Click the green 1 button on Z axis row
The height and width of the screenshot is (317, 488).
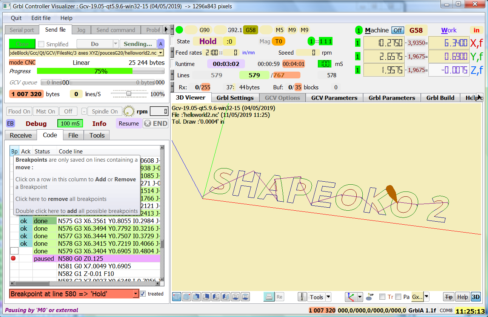pyautogui.click(x=358, y=70)
